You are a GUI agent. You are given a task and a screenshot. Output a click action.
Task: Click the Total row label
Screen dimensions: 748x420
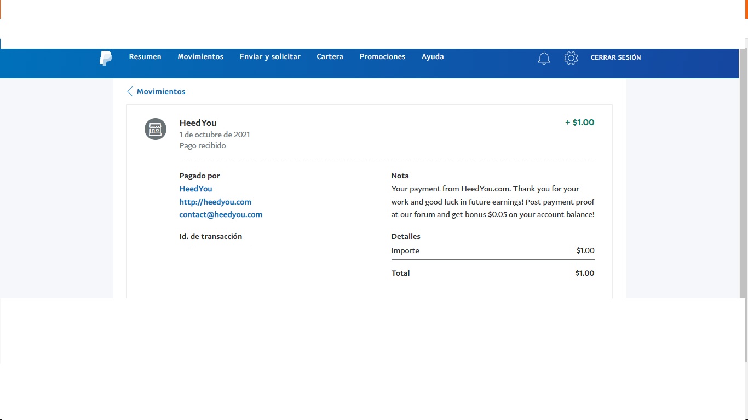400,273
